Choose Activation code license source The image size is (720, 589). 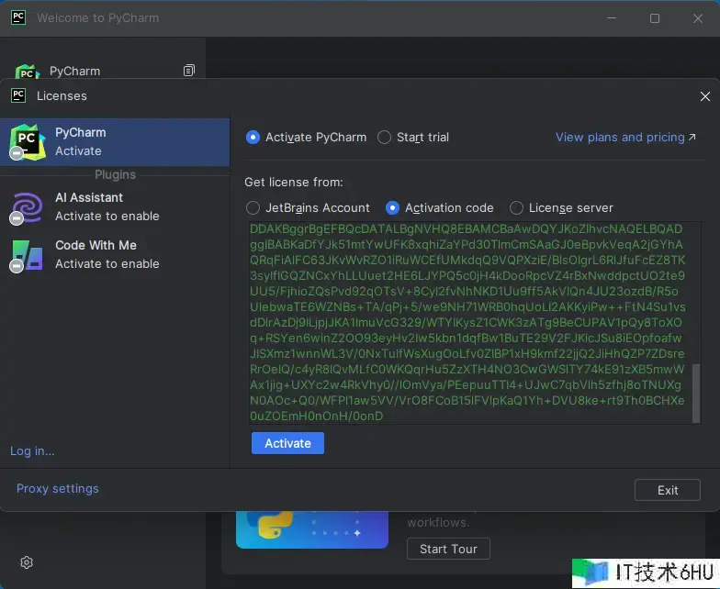point(393,208)
